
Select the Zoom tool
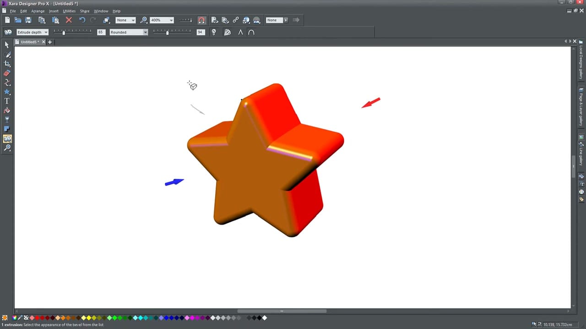7,147
